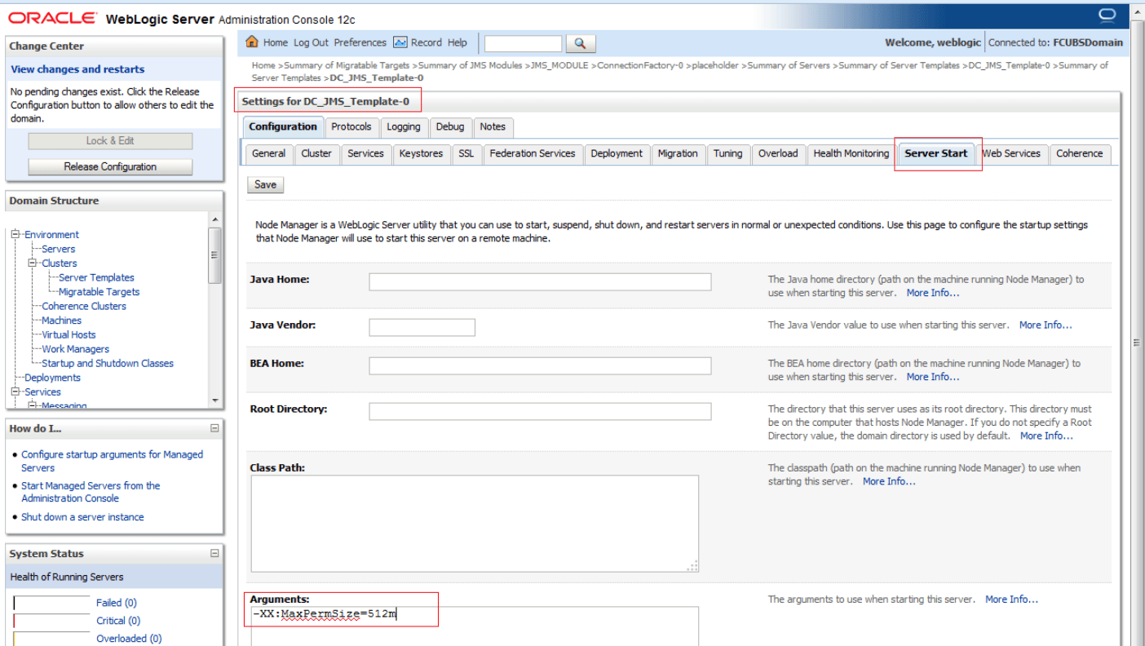This screenshot has width=1145, height=646.
Task: Click the Release Configuration button
Action: (109, 167)
